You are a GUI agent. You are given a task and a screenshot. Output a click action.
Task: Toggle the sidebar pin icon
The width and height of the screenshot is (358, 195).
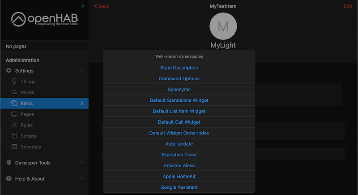coord(82,5)
